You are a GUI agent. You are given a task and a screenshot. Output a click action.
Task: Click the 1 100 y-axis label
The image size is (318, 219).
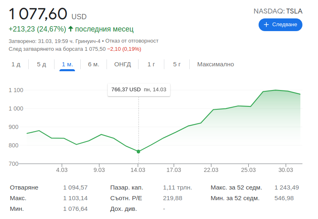16,90
